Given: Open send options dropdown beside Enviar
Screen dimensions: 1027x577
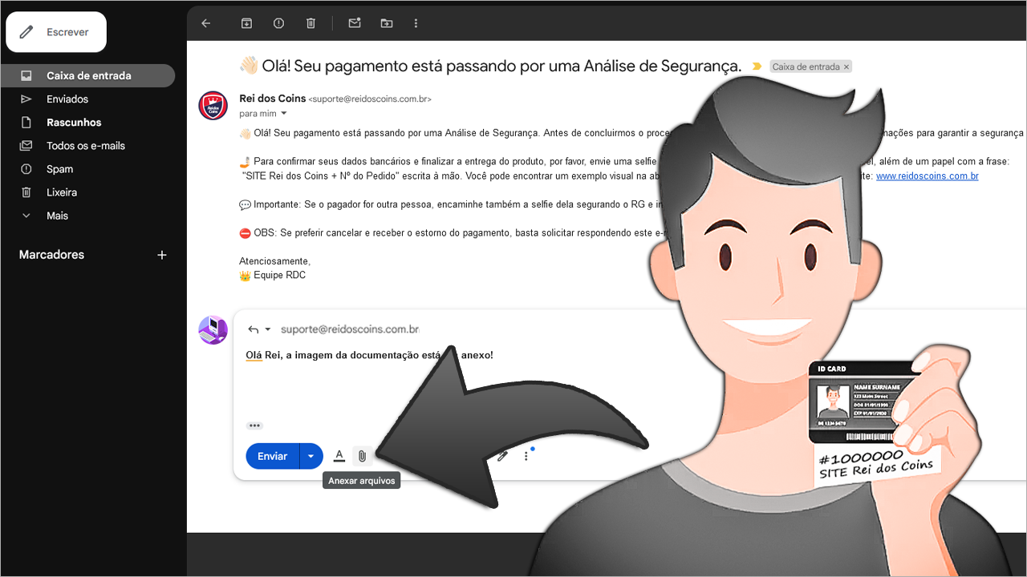Looking at the screenshot, I should click(311, 456).
